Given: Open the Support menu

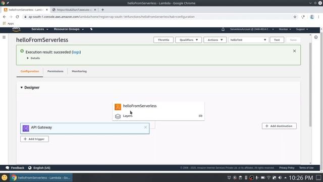Looking at the screenshot, I should [302, 29].
